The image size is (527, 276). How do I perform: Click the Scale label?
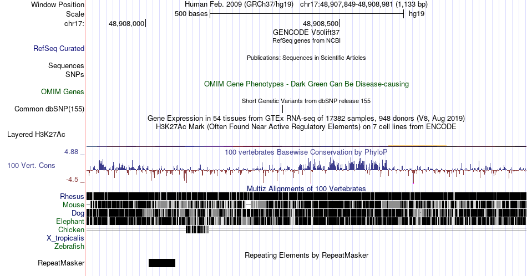75,14
